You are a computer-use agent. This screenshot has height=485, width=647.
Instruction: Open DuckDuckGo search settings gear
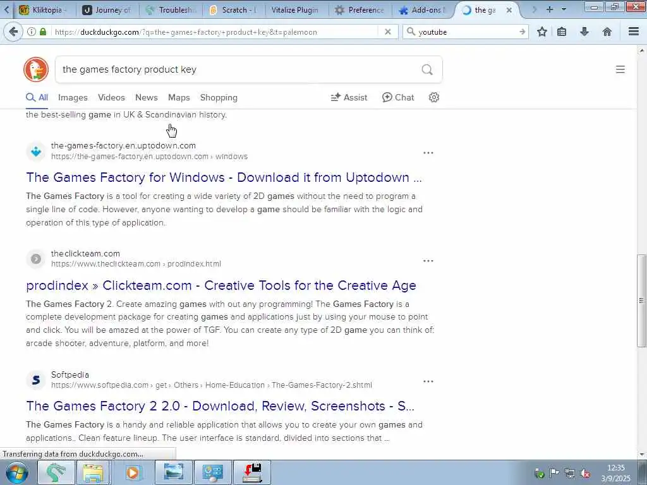433,97
